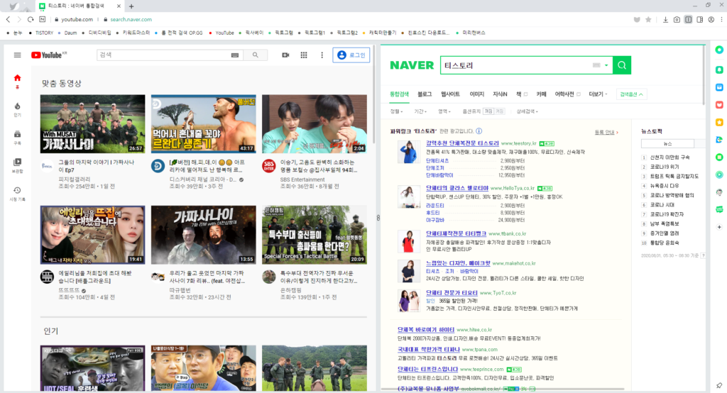The width and height of the screenshot is (727, 393).
Task: Open the yellow star sidebar app icon
Action: pyautogui.click(x=719, y=122)
